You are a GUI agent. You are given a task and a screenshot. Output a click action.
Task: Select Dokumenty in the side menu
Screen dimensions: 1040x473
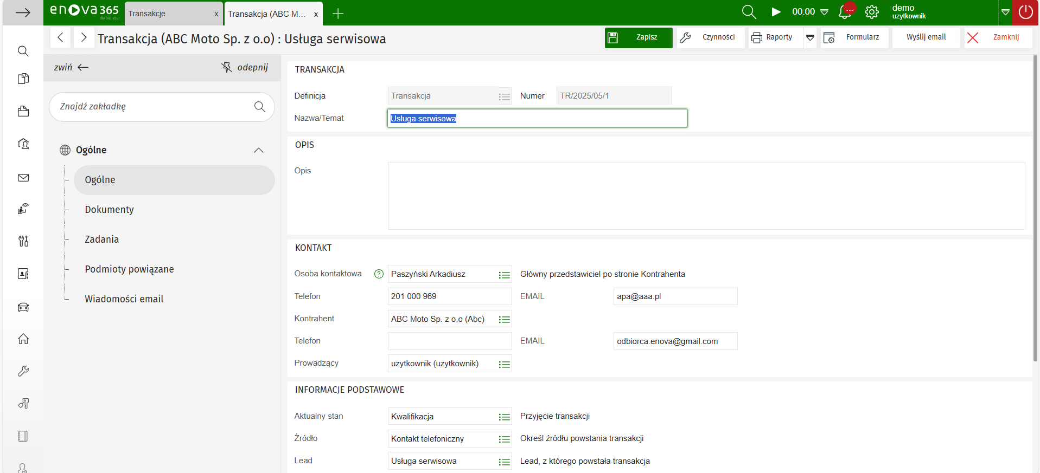tap(109, 210)
